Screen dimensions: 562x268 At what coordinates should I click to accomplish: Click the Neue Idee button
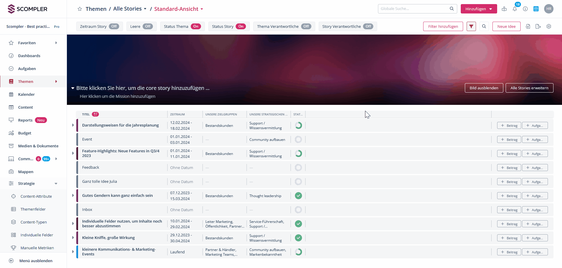506,26
